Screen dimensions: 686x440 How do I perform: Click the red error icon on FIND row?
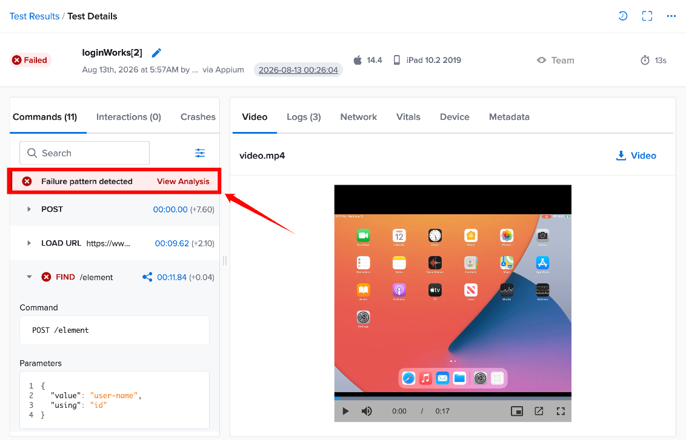46,277
